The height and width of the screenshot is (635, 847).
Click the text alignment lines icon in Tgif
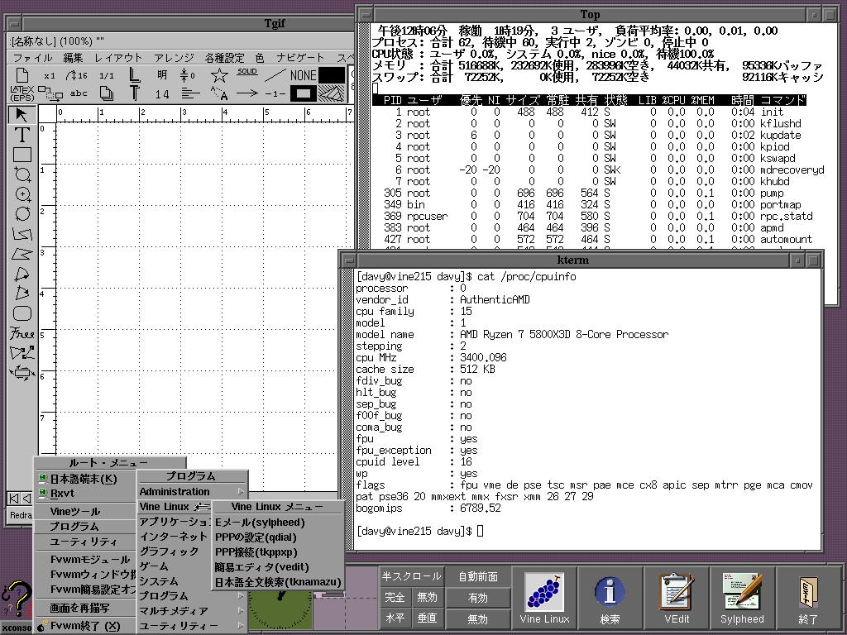click(190, 93)
